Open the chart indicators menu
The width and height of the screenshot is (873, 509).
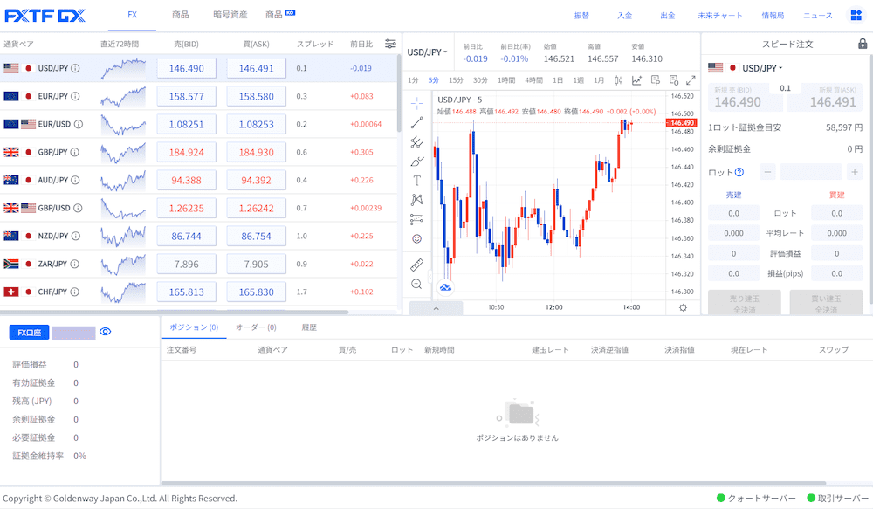pos(636,80)
